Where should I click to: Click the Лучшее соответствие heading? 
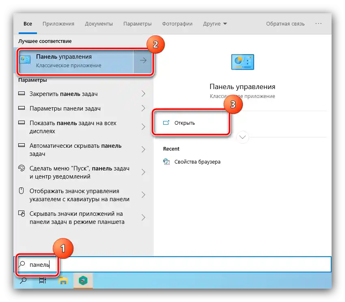pyautogui.click(x=45, y=41)
